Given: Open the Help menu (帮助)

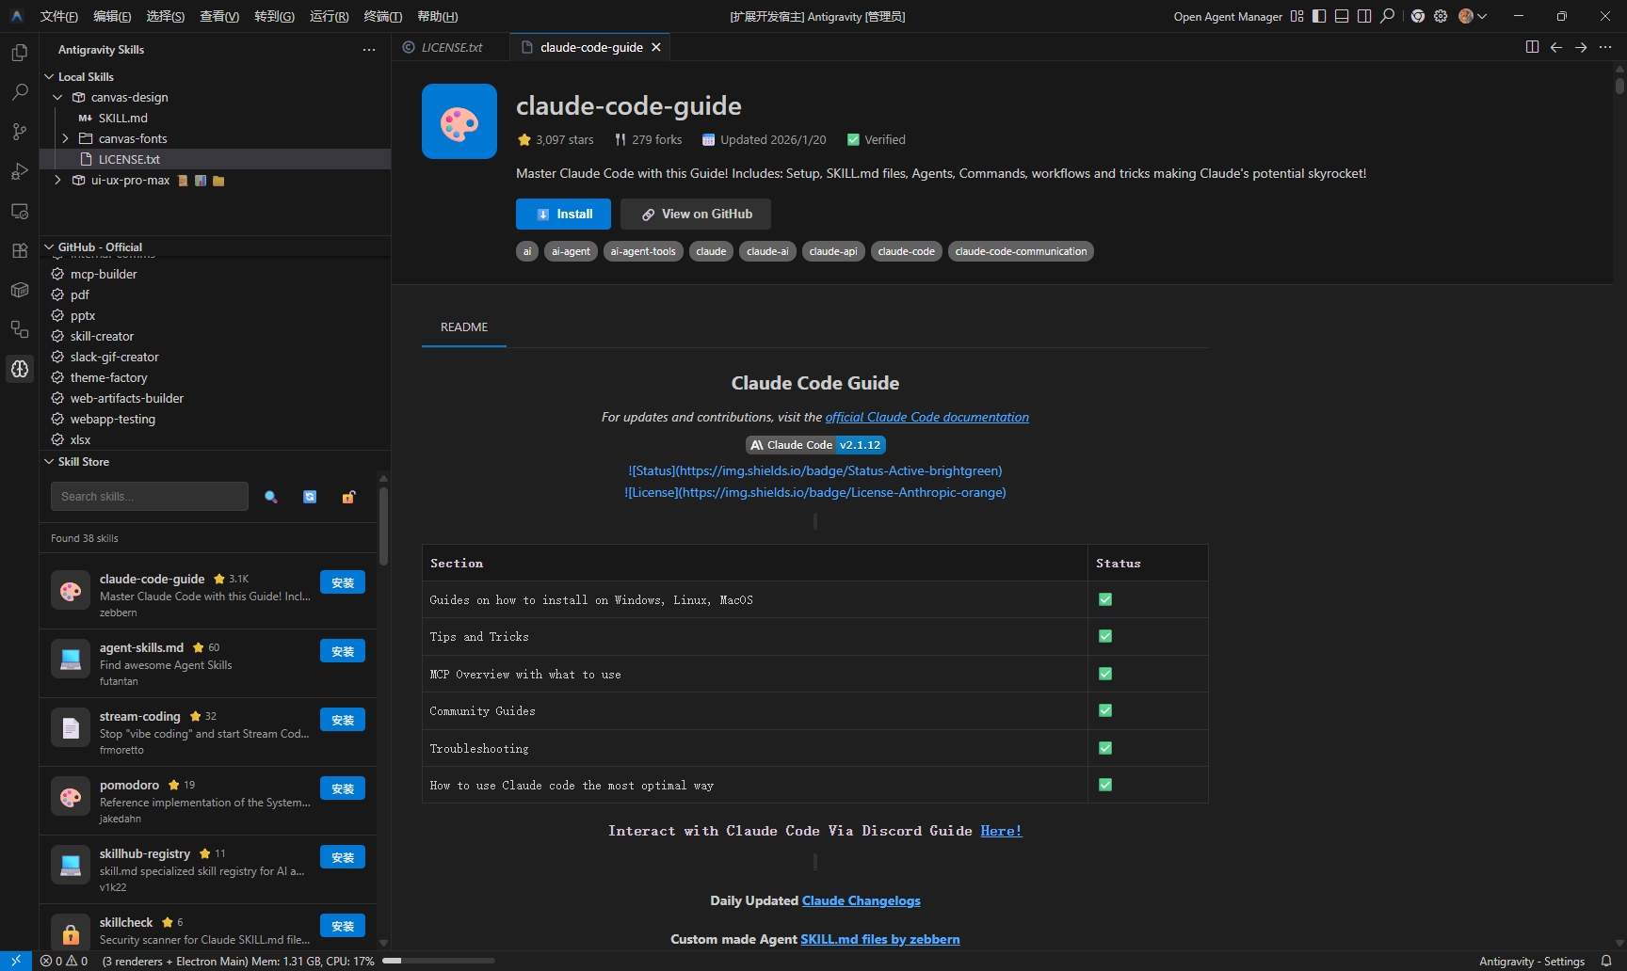Looking at the screenshot, I should coord(438,16).
